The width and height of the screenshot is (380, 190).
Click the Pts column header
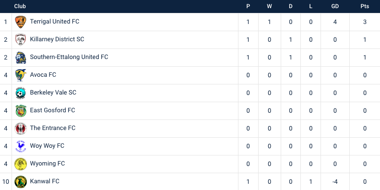365,6
